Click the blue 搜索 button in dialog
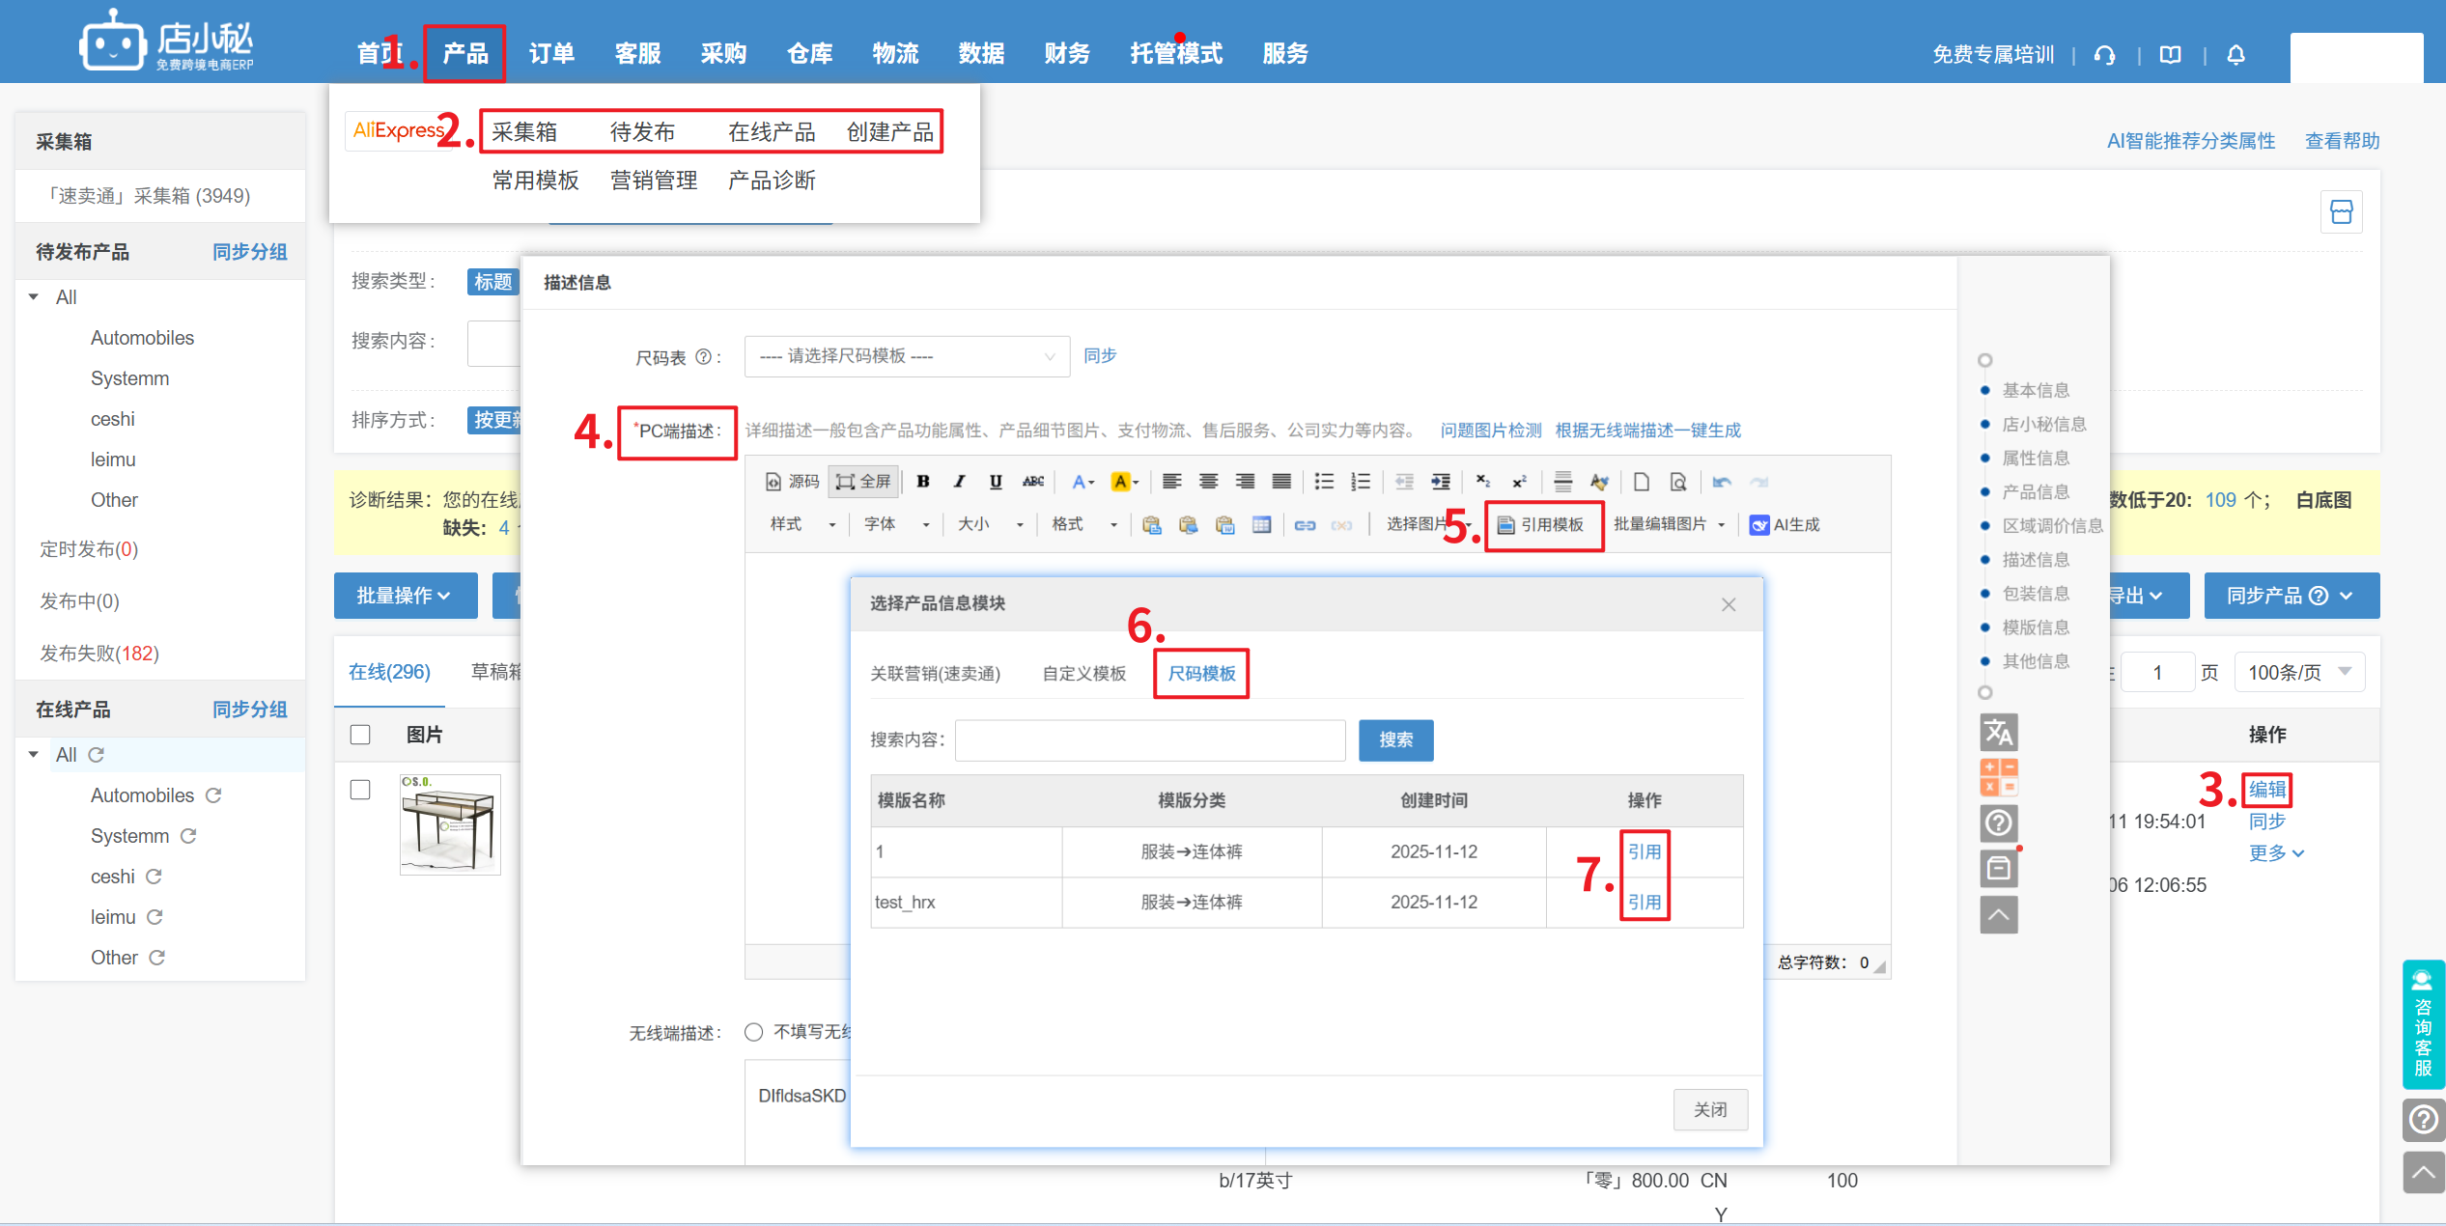The height and width of the screenshot is (1226, 2446). pyautogui.click(x=1395, y=740)
